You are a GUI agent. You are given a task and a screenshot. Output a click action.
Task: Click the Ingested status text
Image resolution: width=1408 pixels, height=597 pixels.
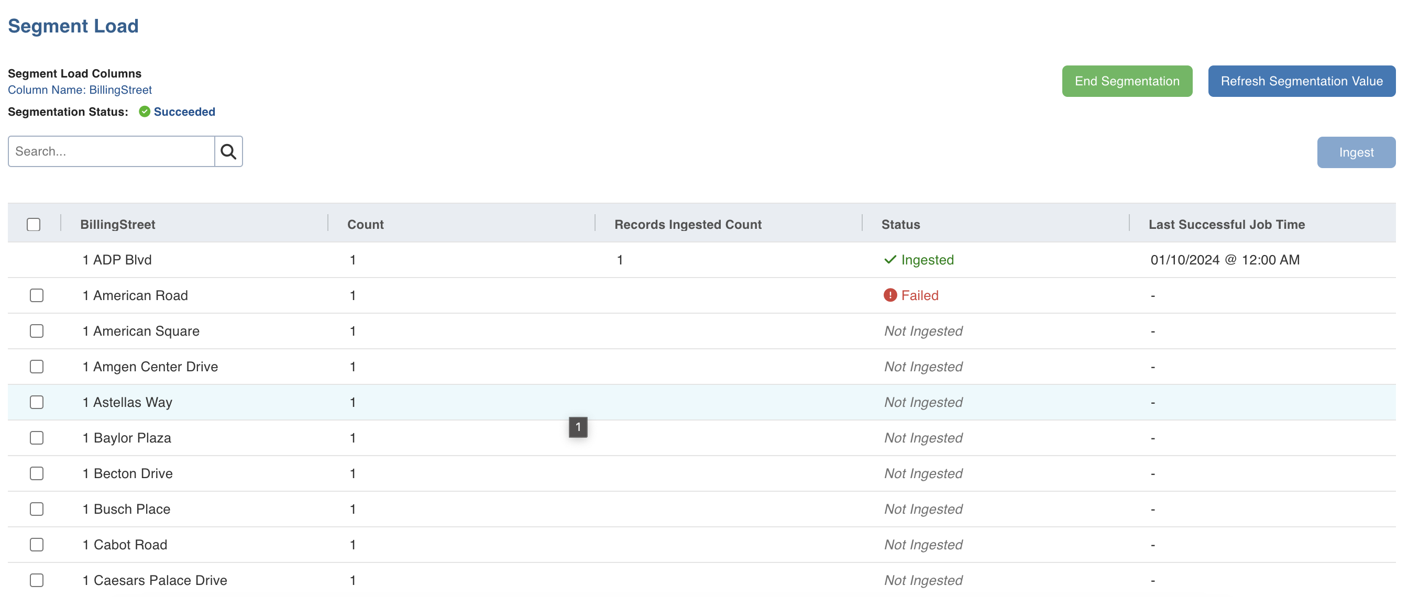927,260
